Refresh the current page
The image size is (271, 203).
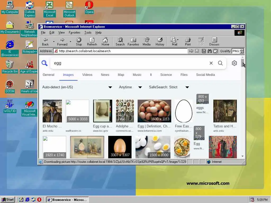tap(92, 41)
